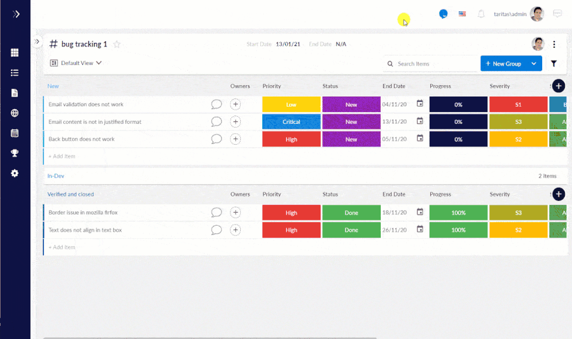Add a column to the New group
This screenshot has width=572, height=339.
558,86
